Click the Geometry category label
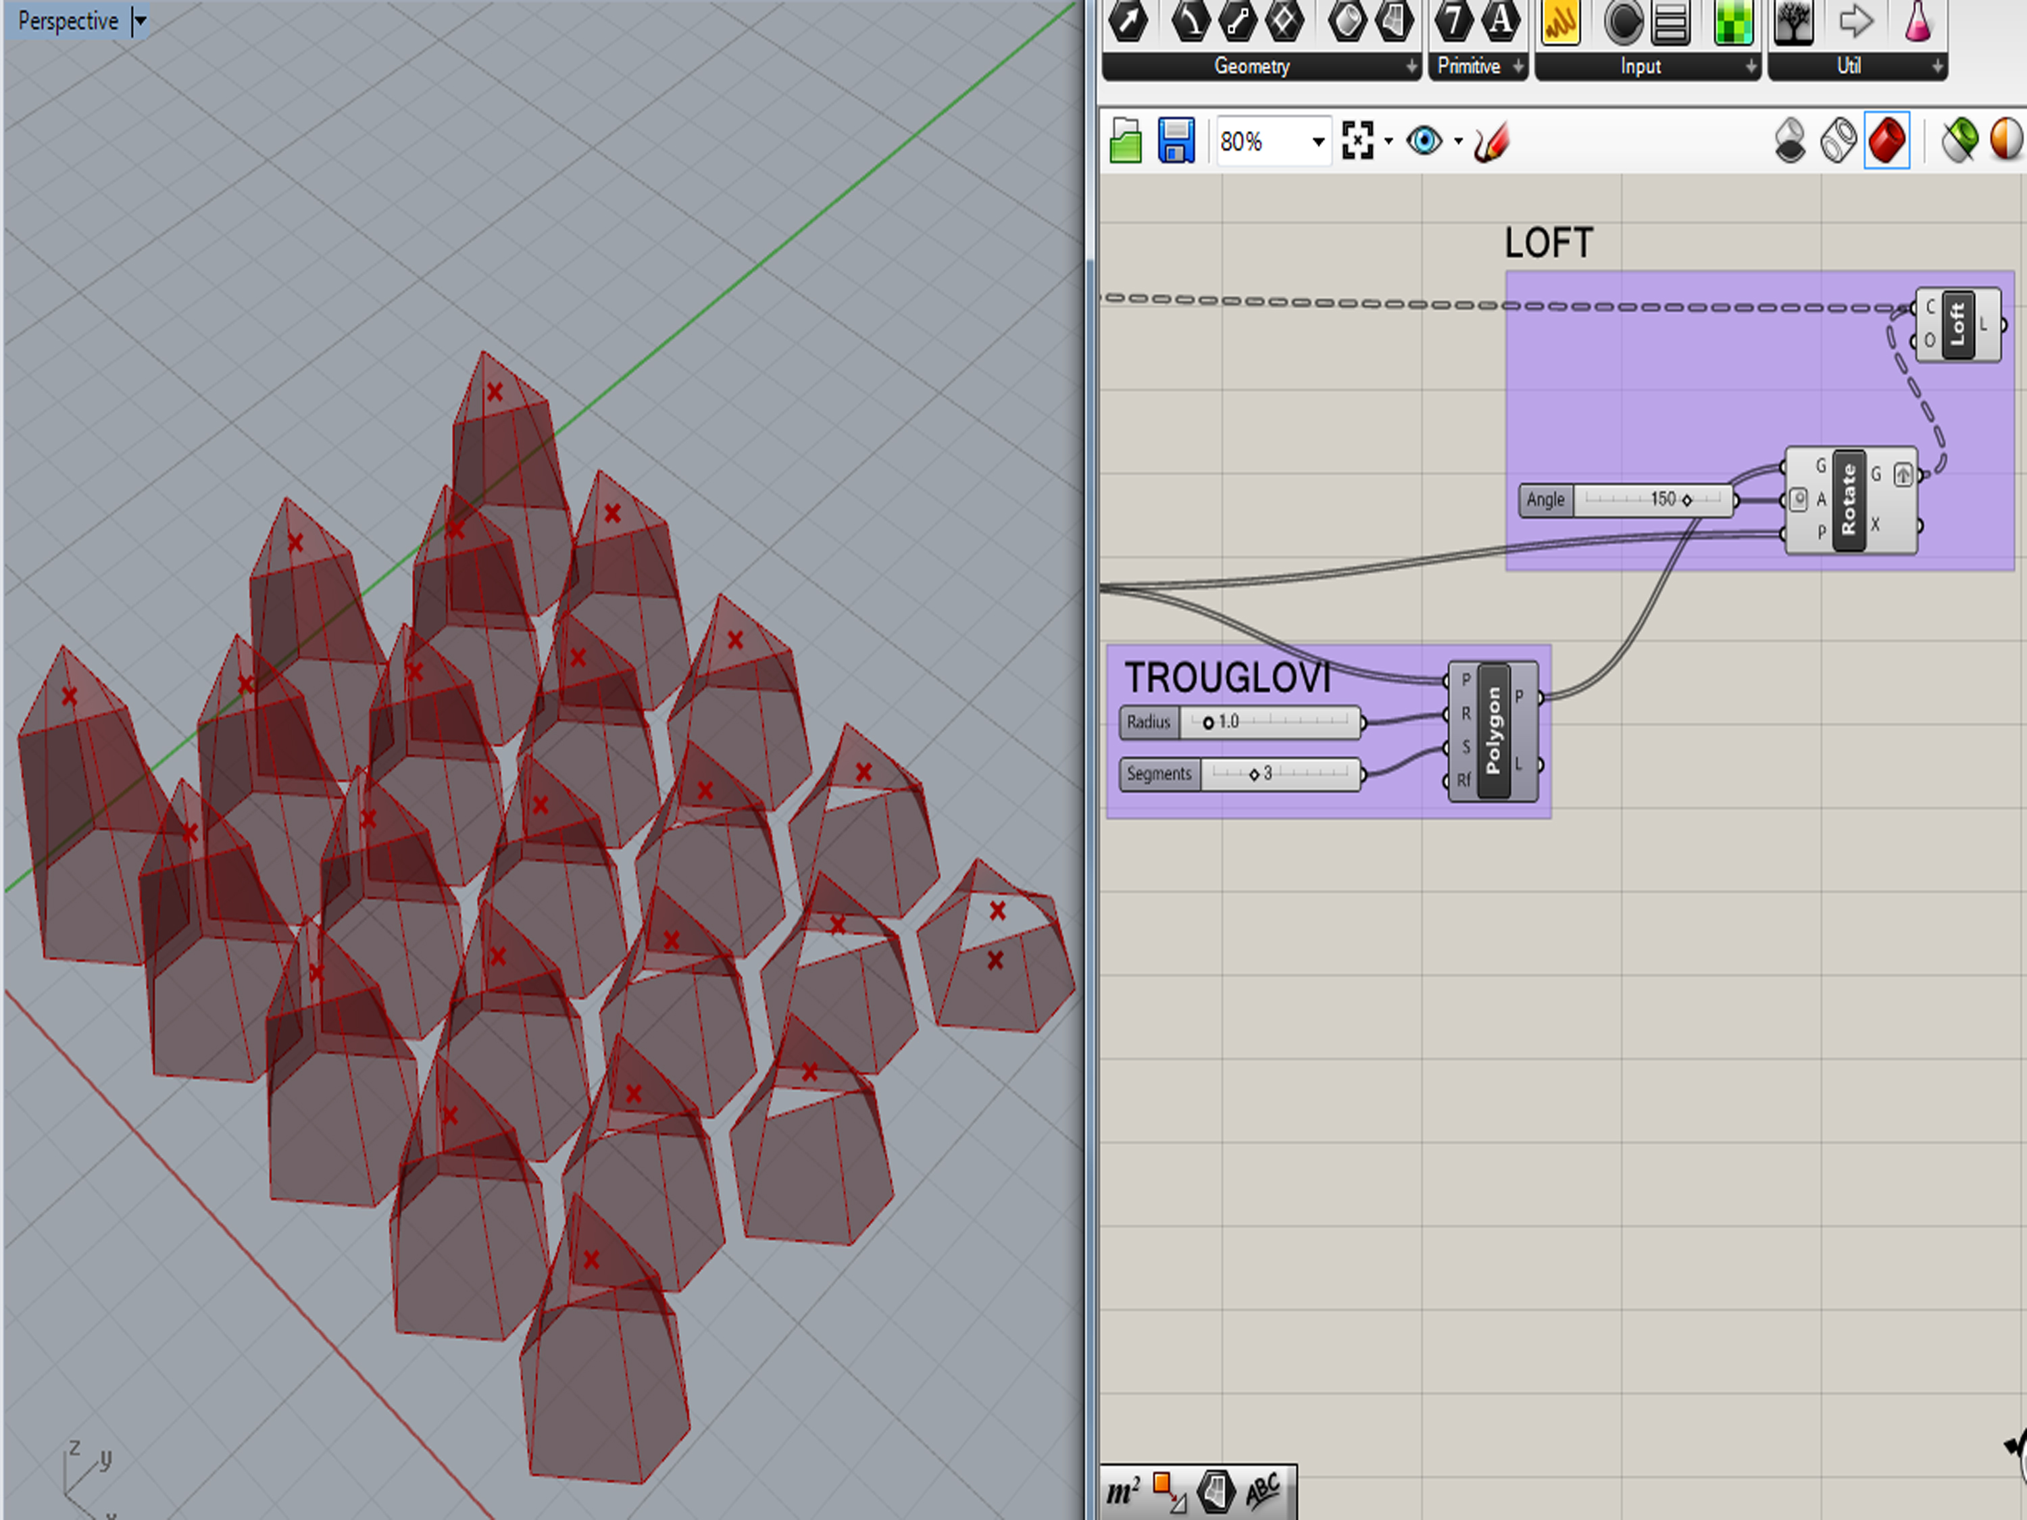Image resolution: width=2027 pixels, height=1520 pixels. tap(1252, 66)
